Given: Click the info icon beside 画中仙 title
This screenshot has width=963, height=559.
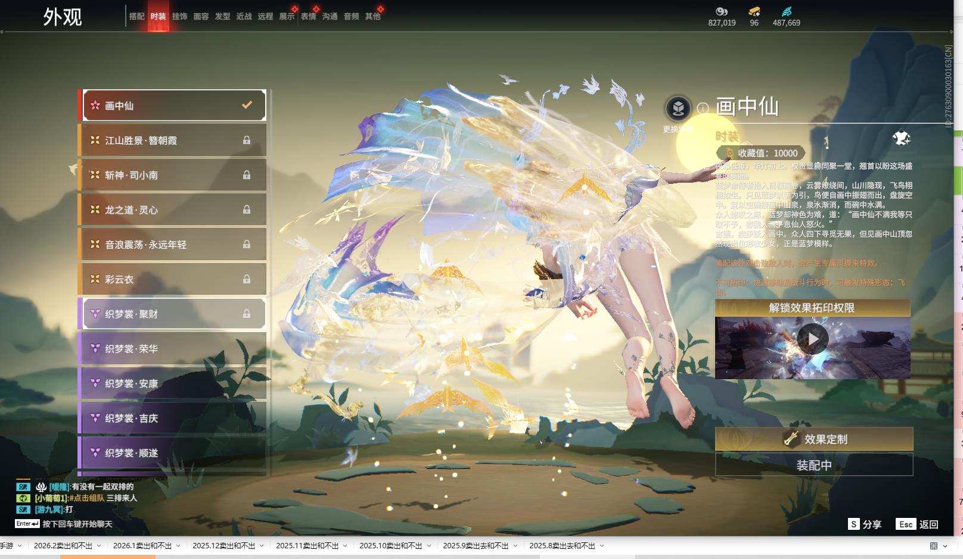Looking at the screenshot, I should point(703,108).
